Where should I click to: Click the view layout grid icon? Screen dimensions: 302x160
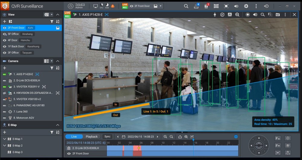point(216,6)
